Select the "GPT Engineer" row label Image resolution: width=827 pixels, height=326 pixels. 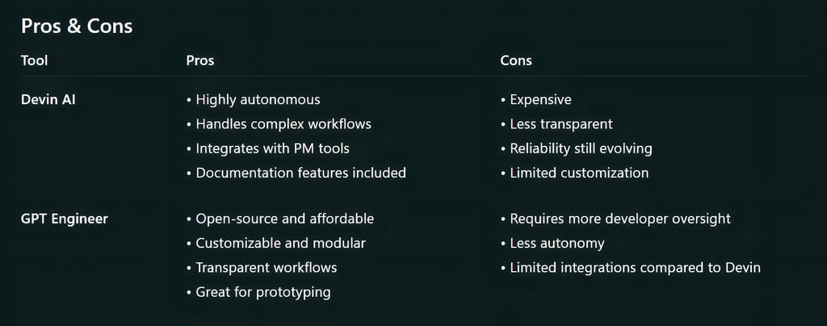(65, 219)
